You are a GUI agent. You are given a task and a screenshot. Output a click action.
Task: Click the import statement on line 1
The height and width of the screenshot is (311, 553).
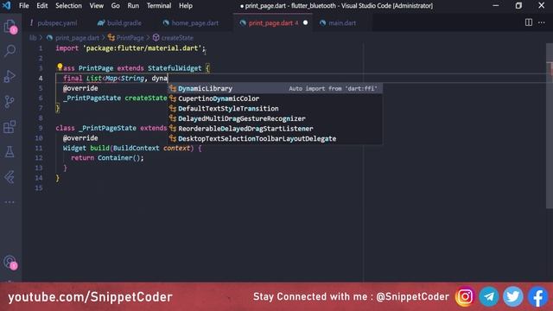click(x=130, y=48)
